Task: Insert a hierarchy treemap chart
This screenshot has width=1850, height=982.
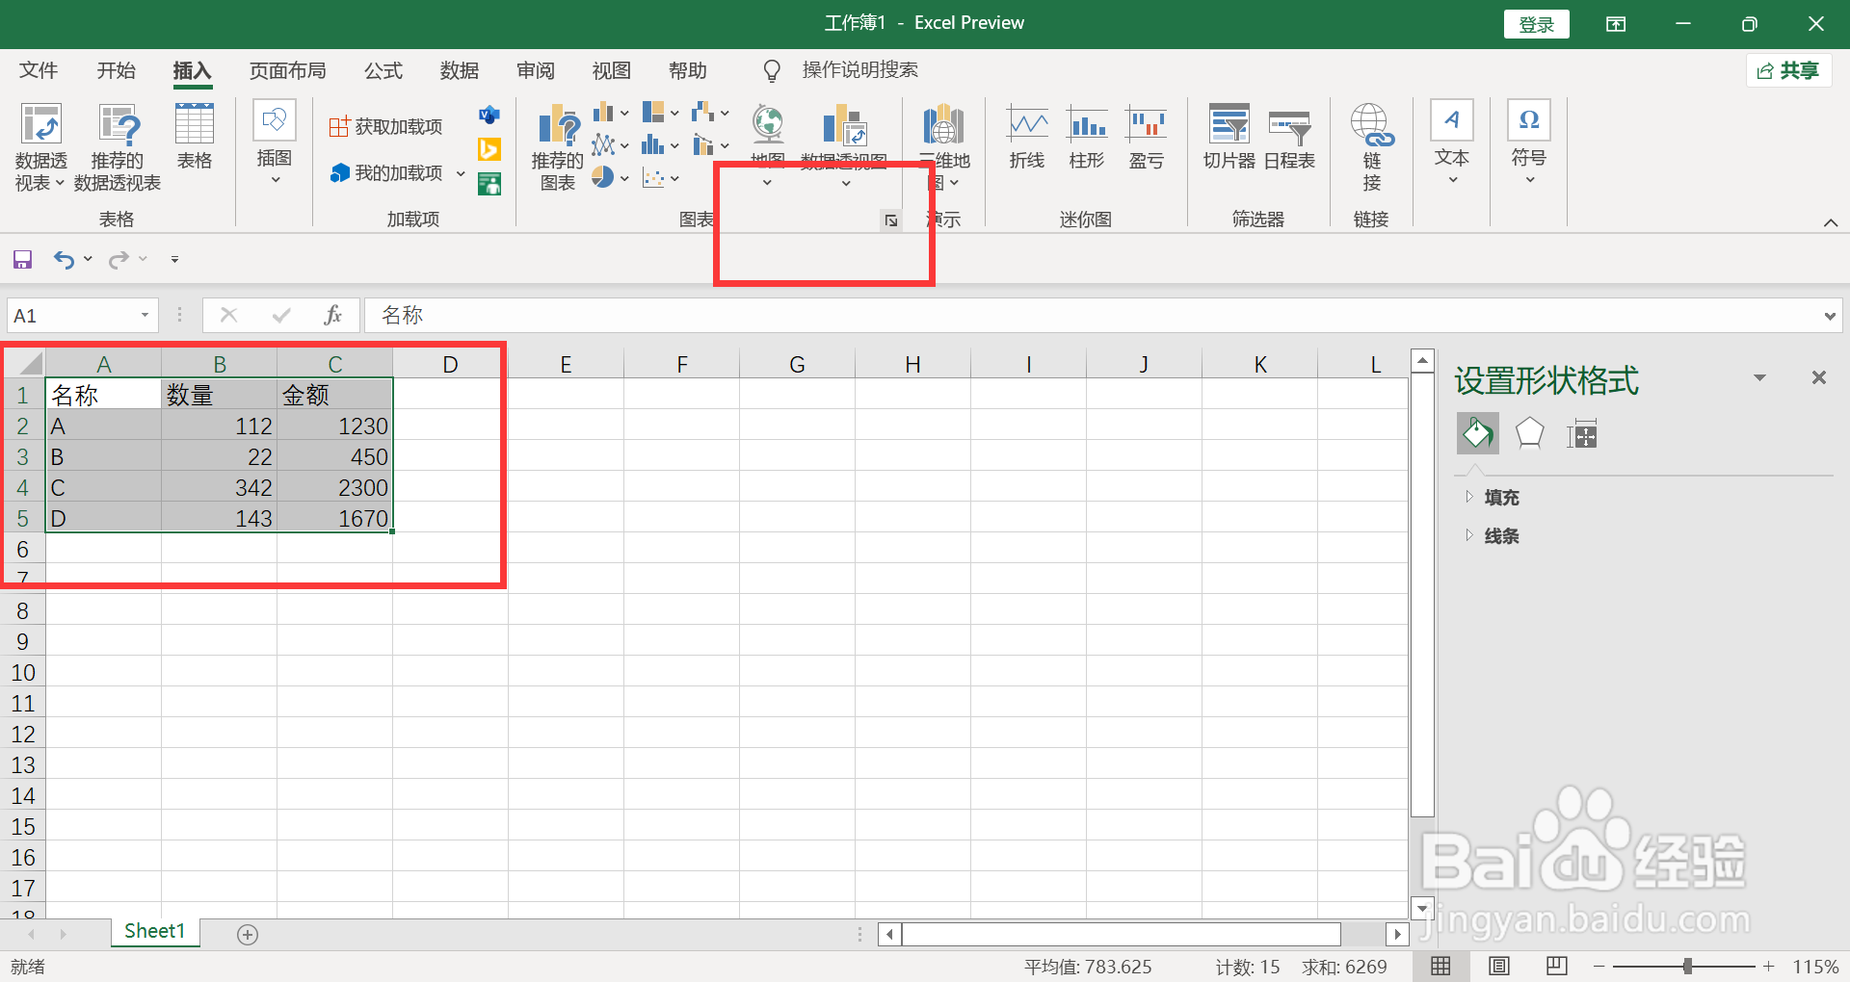Action: click(x=653, y=113)
